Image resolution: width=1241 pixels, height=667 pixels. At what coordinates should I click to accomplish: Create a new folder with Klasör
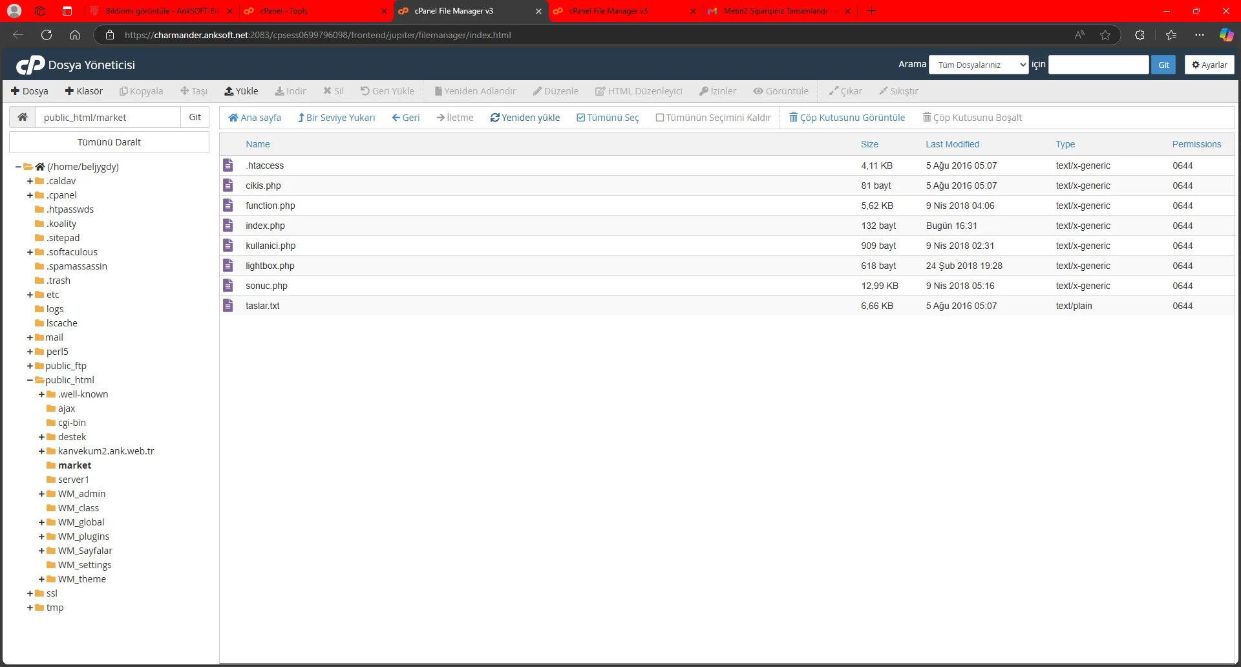tap(84, 91)
